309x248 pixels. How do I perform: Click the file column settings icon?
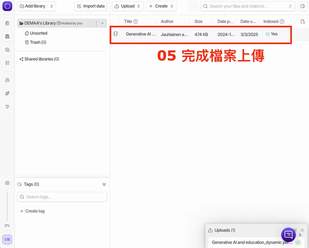coord(303,21)
